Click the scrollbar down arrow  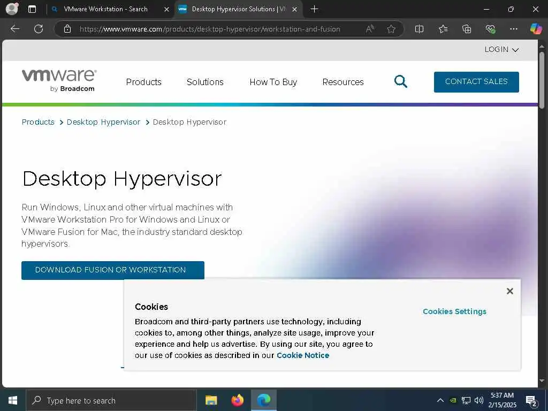pos(542,381)
